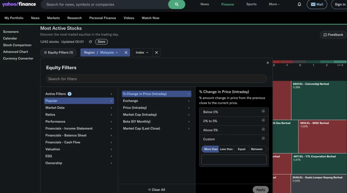Select the Price (Intraday) filter

(x=157, y=108)
